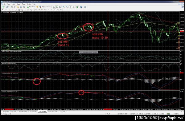
Task: Open the Periods clock dropdown
Action: click(x=82, y=7)
